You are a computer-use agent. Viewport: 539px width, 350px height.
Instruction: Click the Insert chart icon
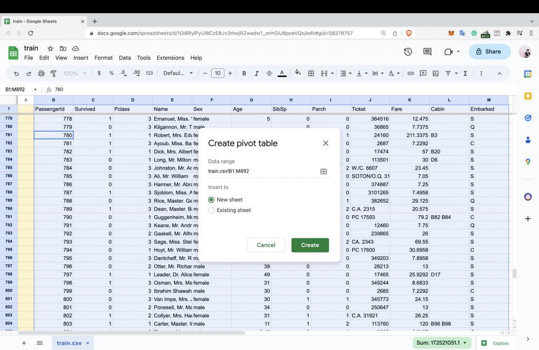[435, 73]
